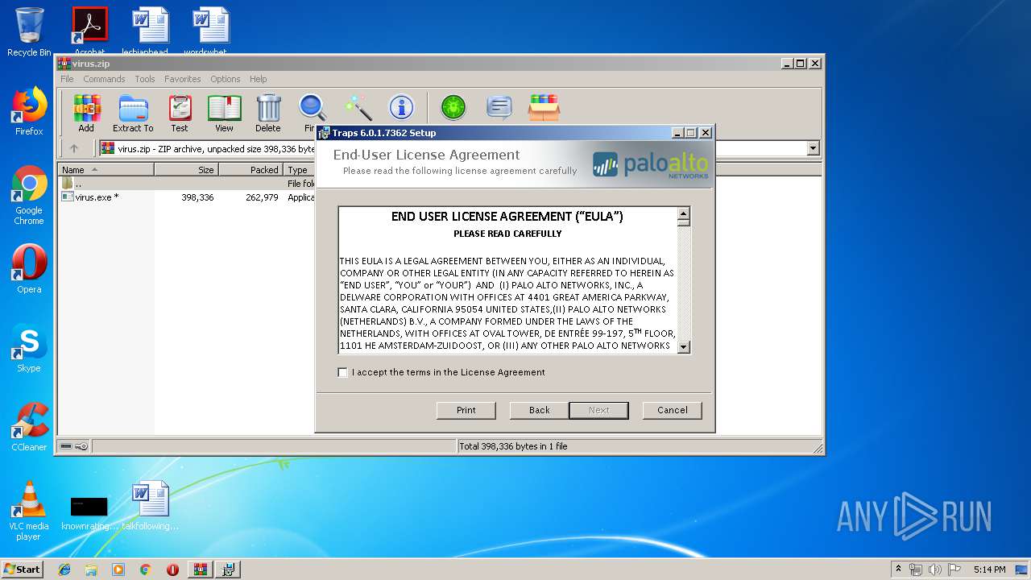Image resolution: width=1031 pixels, height=580 pixels.
Task: Click Opera icon on the taskbar
Action: pos(172,570)
